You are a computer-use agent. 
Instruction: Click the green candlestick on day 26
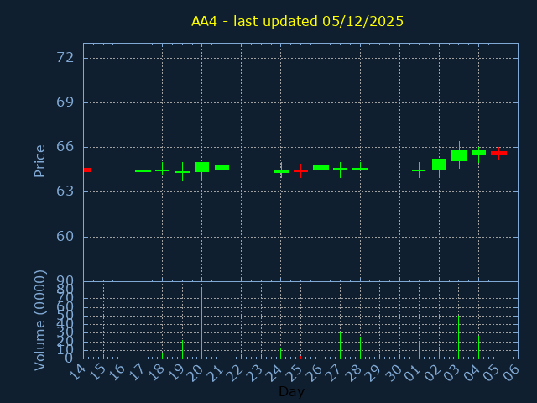pos(321,168)
